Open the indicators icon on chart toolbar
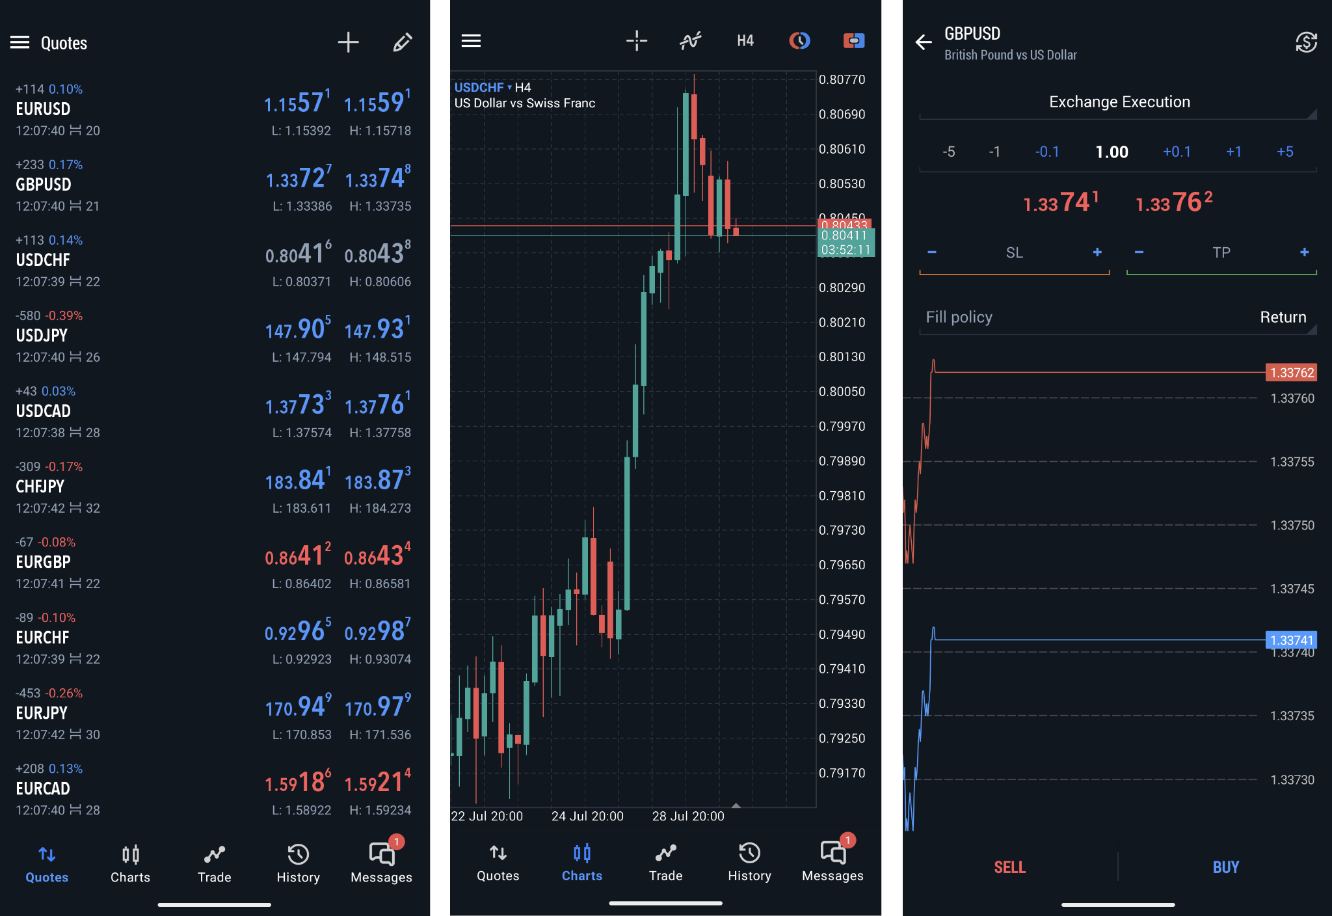The height and width of the screenshot is (916, 1332). point(690,40)
